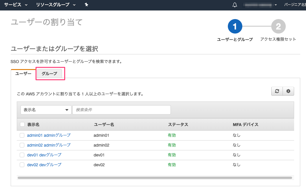Sort by ステータス column header

[x=178, y=125]
